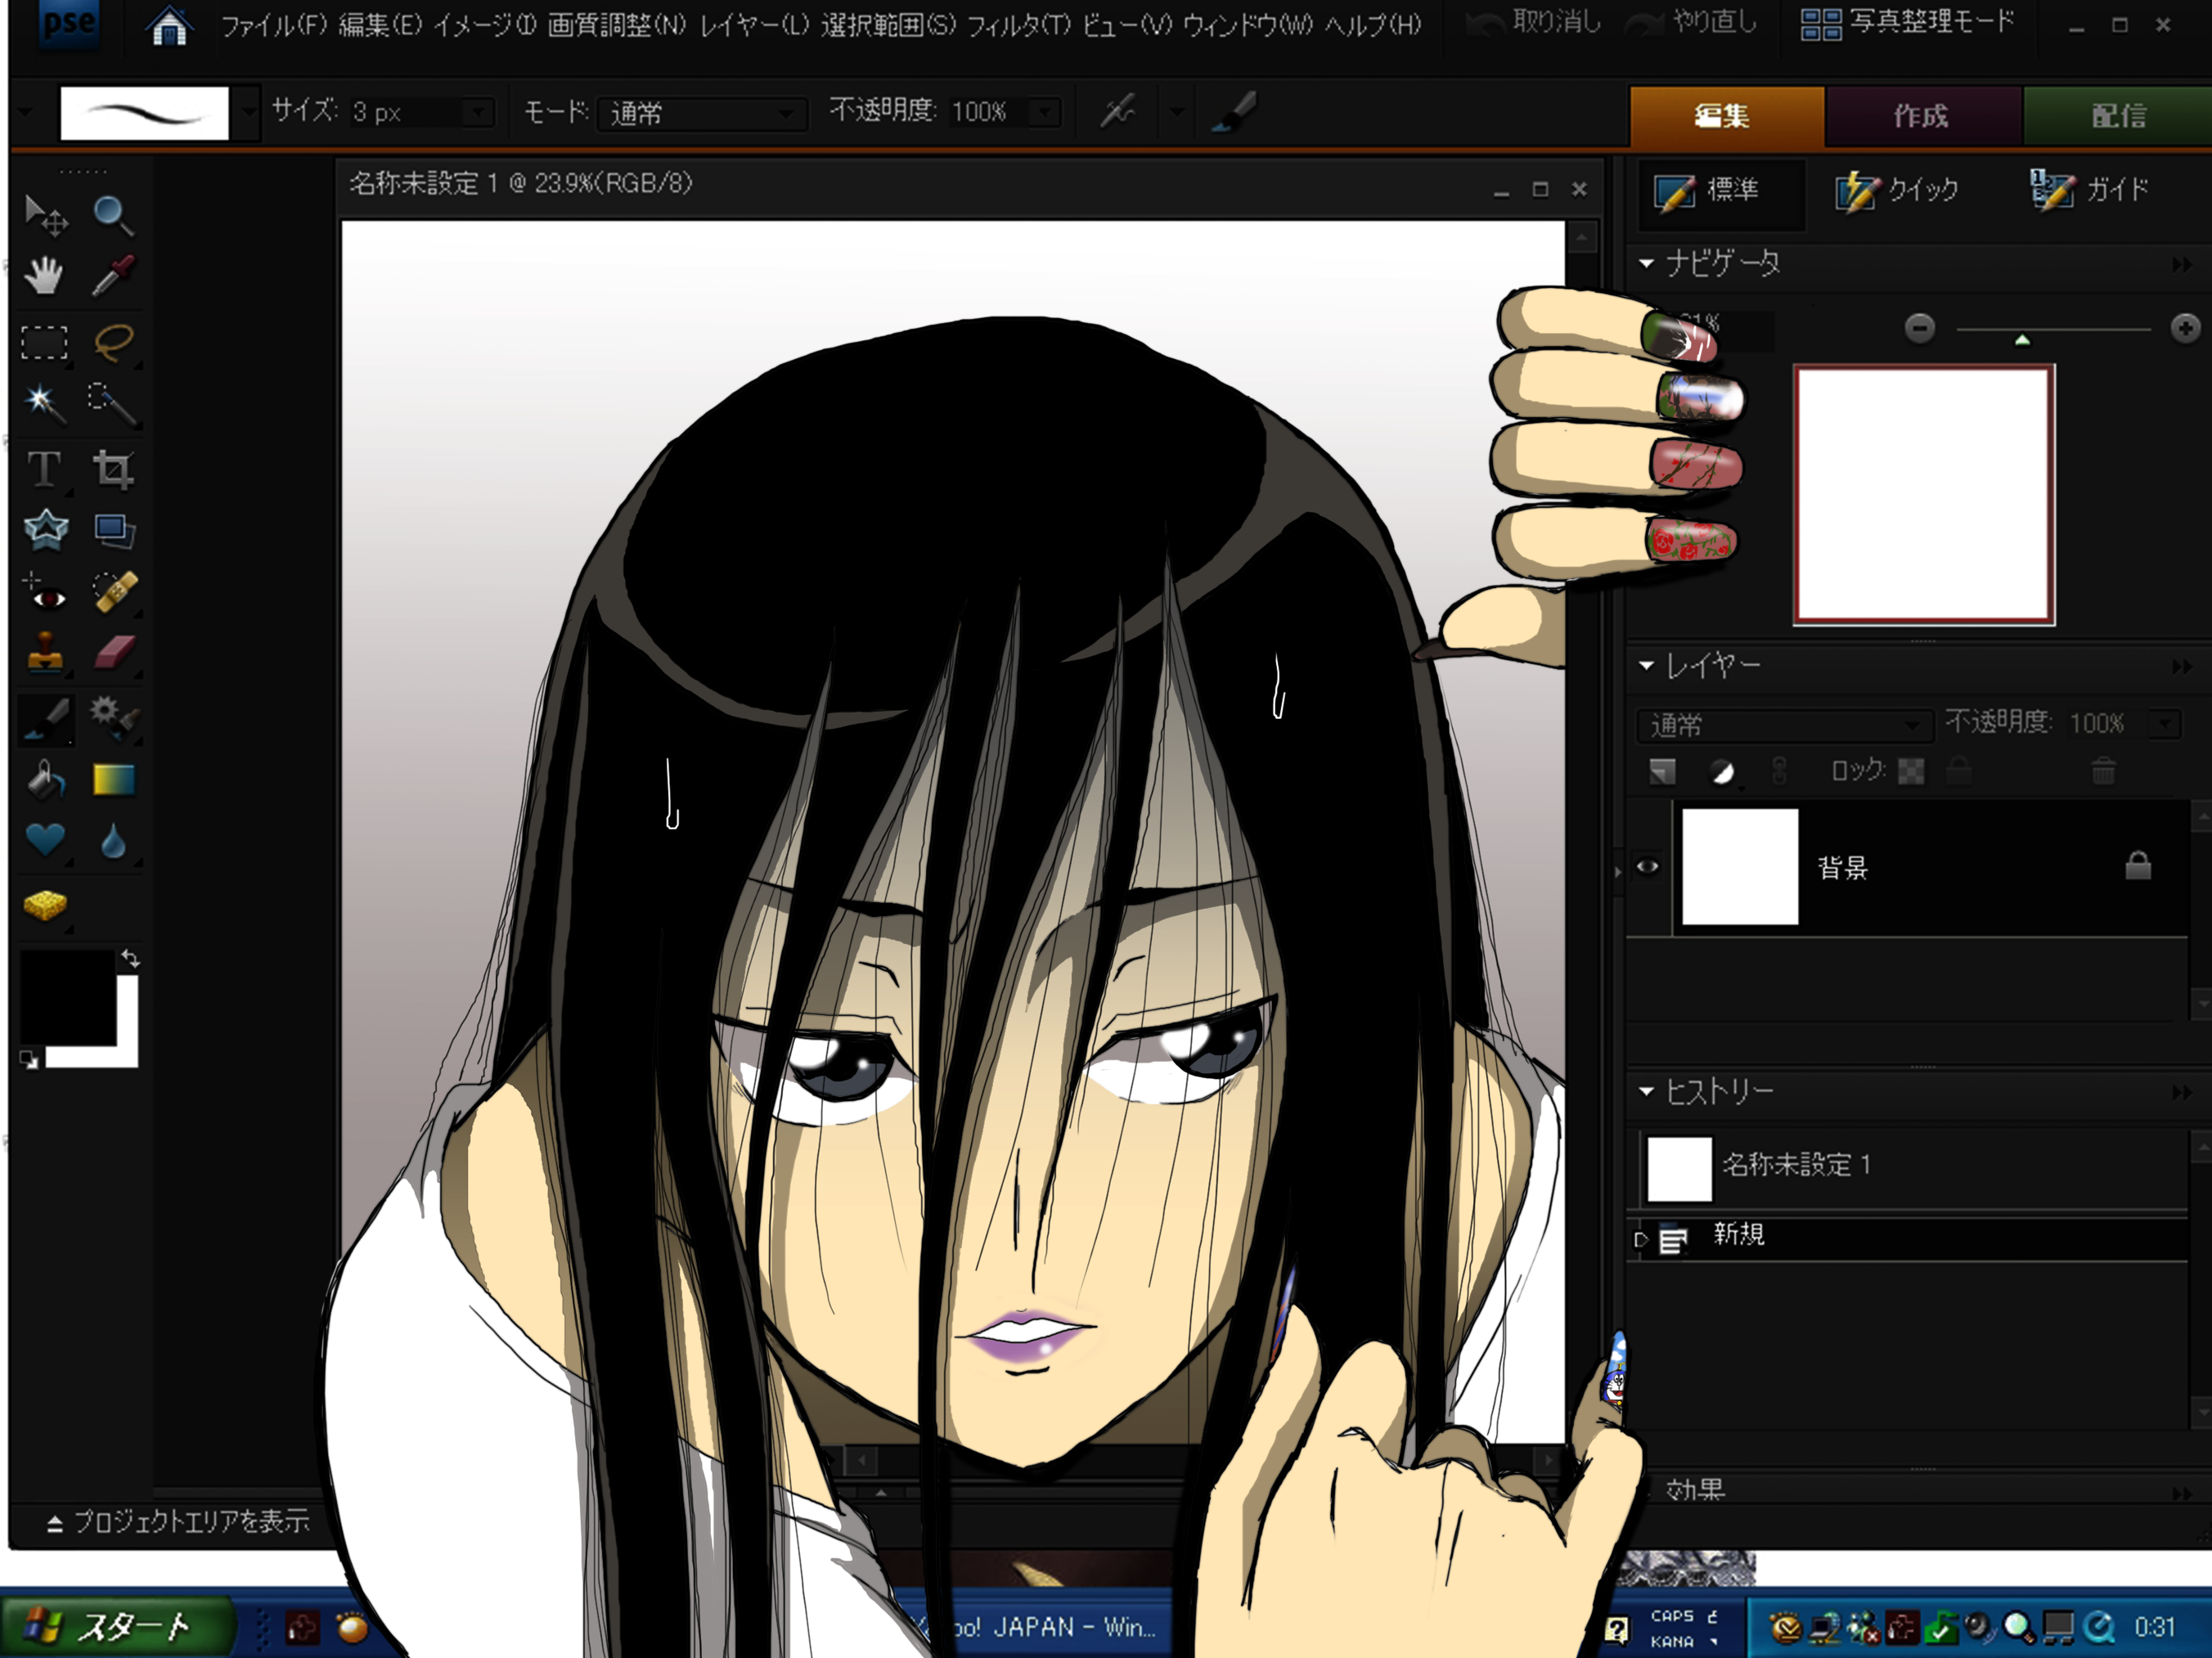This screenshot has height=1658, width=2212.
Task: Swap foreground and background colors
Action: 130,958
